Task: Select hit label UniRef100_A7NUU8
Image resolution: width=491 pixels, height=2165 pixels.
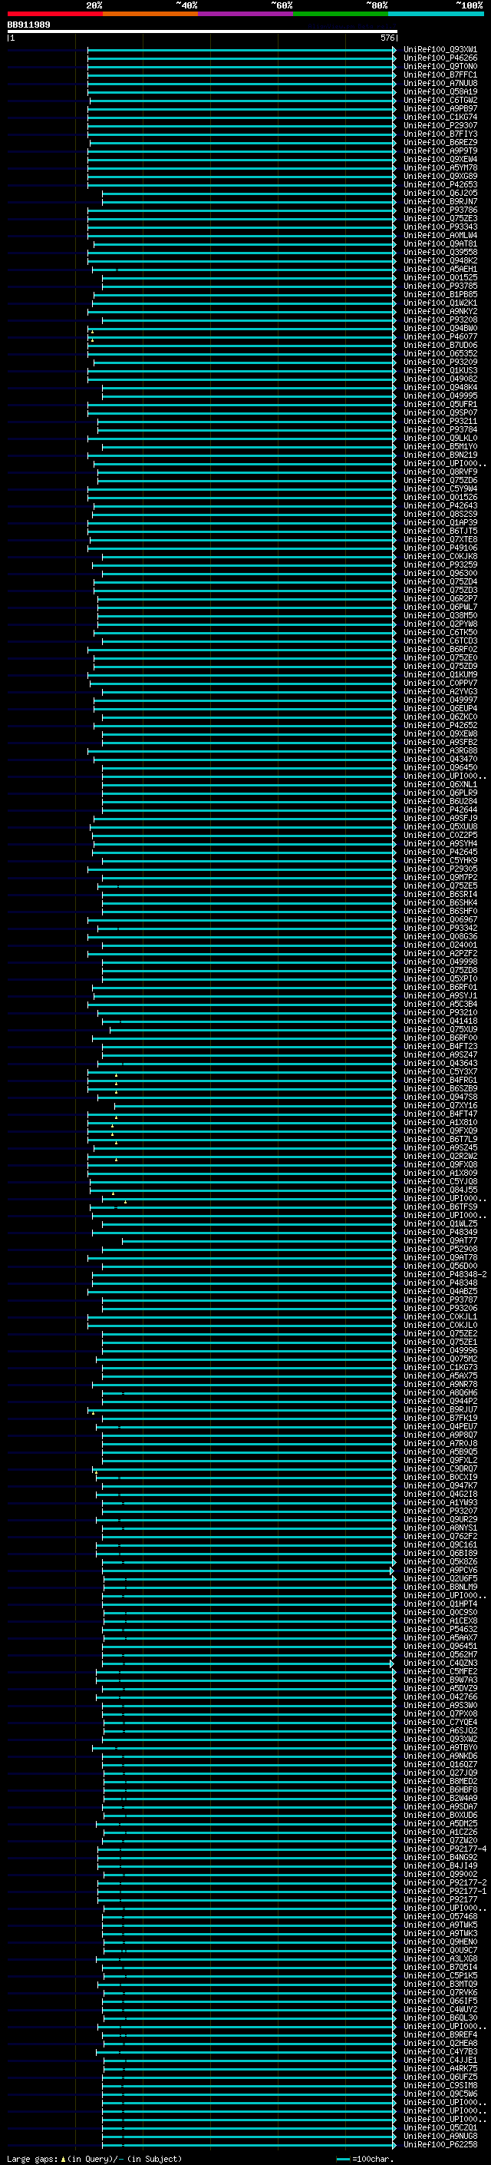Action: pyautogui.click(x=440, y=83)
